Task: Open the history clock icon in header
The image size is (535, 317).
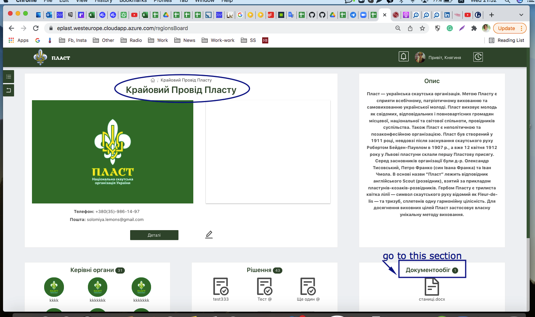Action: tap(478, 57)
